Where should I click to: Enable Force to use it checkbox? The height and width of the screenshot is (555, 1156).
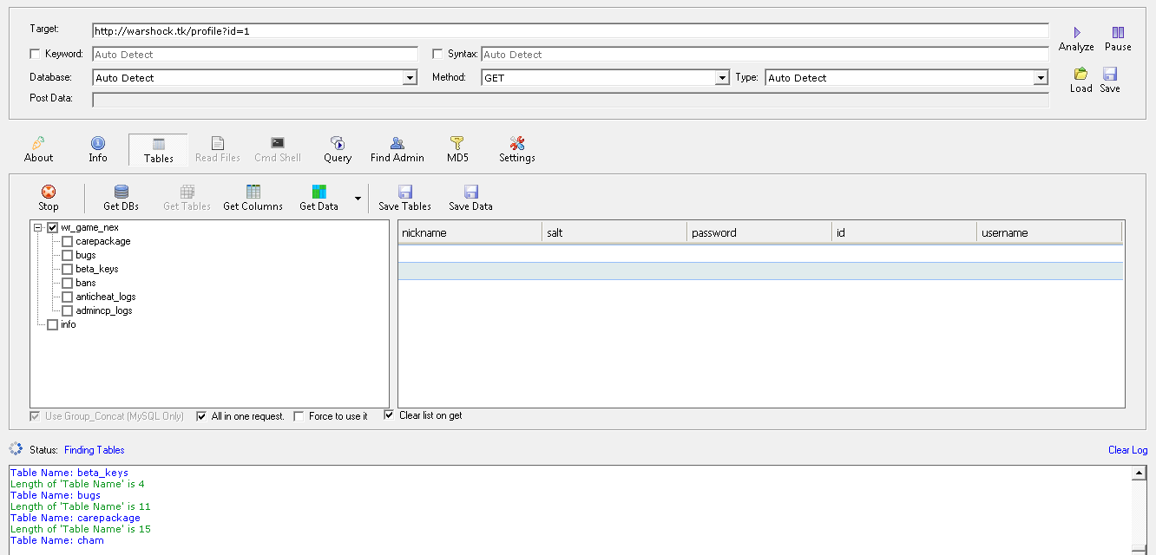coord(299,416)
